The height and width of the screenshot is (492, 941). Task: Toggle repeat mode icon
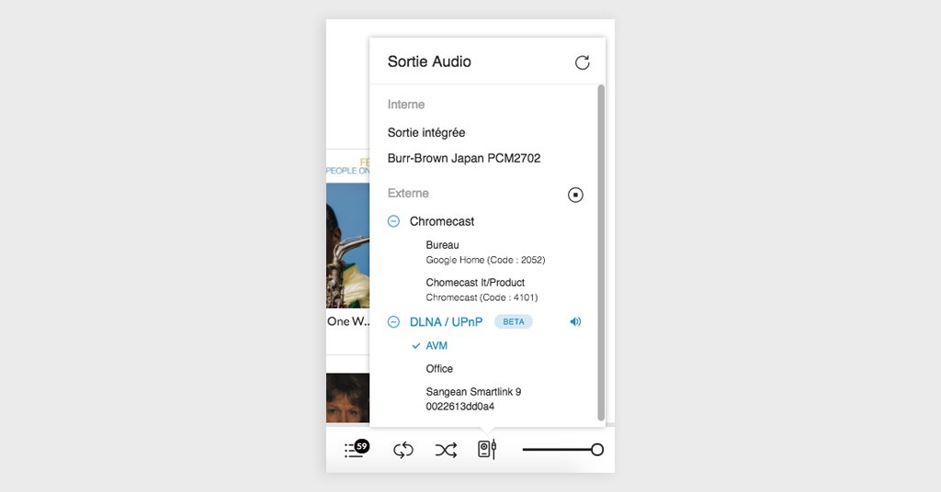pyautogui.click(x=403, y=450)
